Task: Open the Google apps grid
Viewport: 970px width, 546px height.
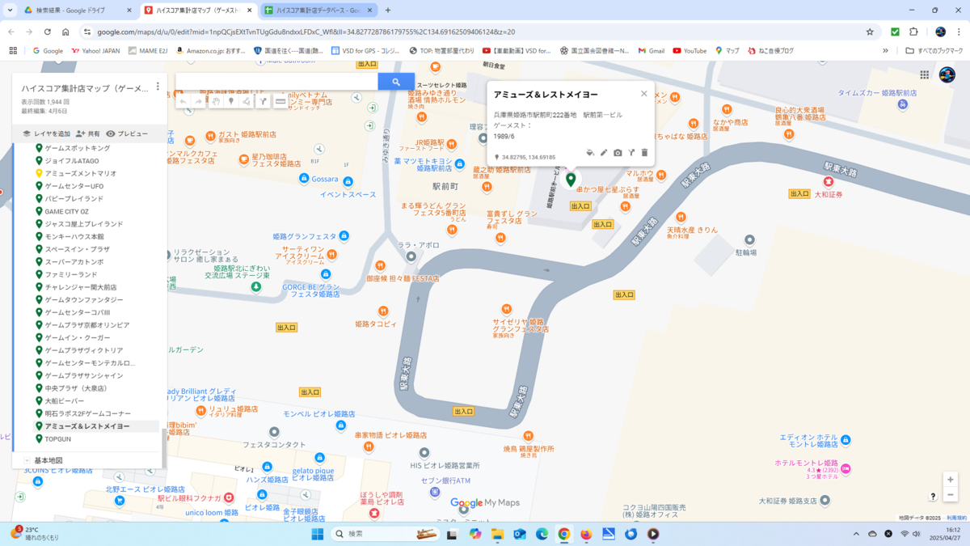Action: (x=925, y=75)
